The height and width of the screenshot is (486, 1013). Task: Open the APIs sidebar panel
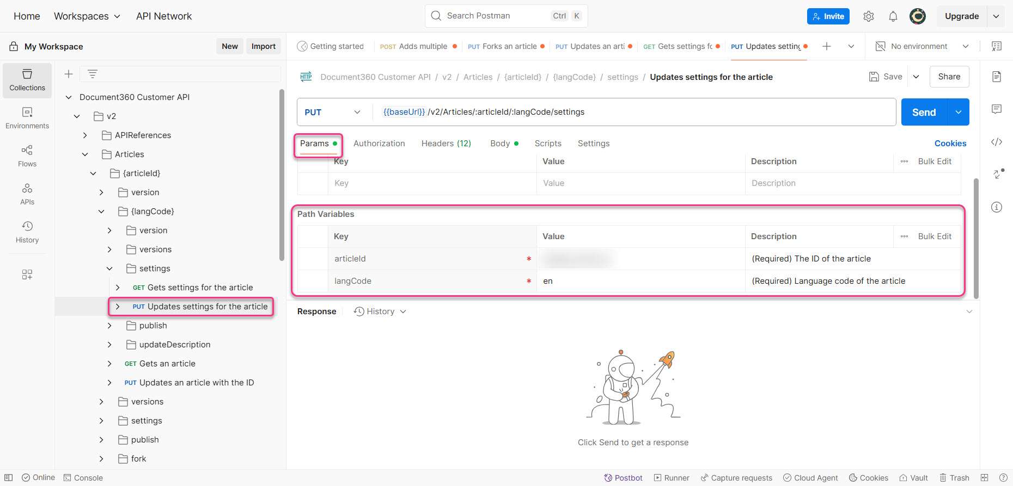[x=27, y=194]
